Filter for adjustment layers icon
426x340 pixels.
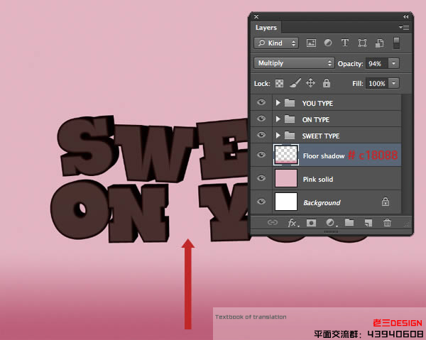[x=328, y=43]
